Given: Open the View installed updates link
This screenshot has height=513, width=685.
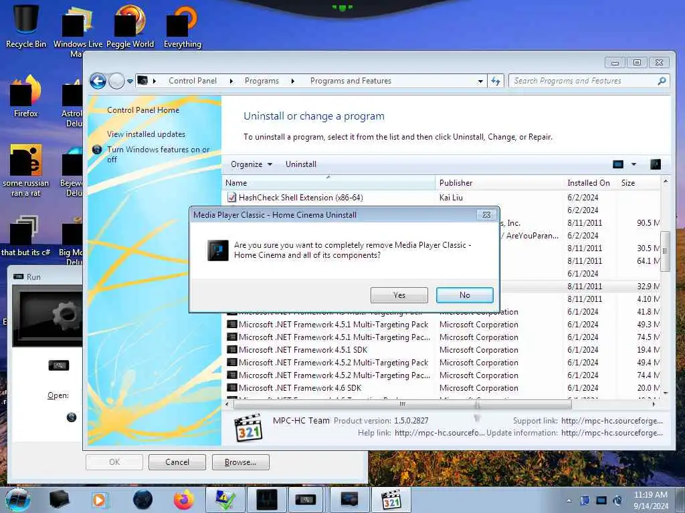Looking at the screenshot, I should (146, 134).
